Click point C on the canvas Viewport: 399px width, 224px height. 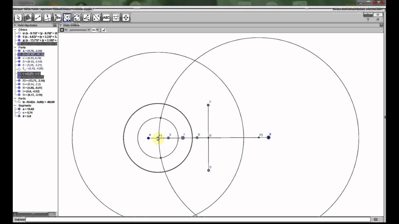208,105
